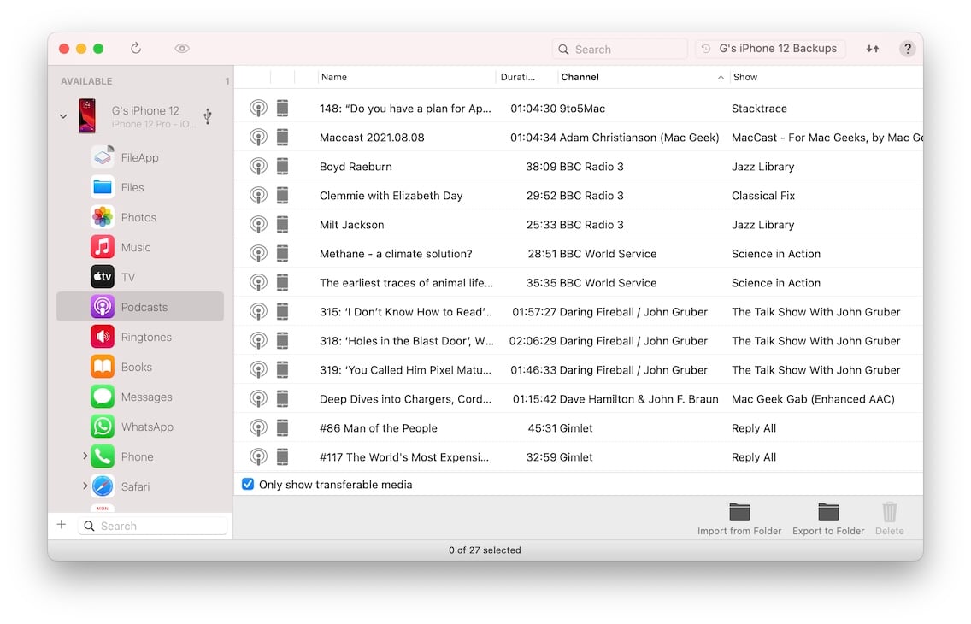Click podcast icon for Methane climate solution row
Viewport: 971px width, 624px height.
[258, 254]
